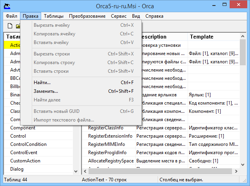Click the vertical scrollbar thumb of data grid
Image resolution: width=250 pixels, height=186 pixels.
point(243,52)
